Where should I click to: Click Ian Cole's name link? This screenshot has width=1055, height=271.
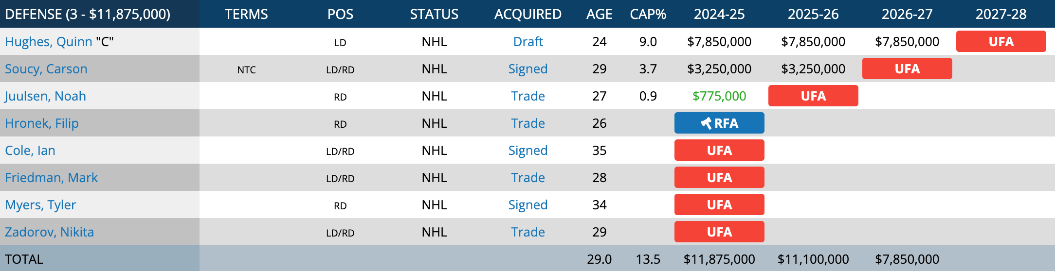(30, 151)
